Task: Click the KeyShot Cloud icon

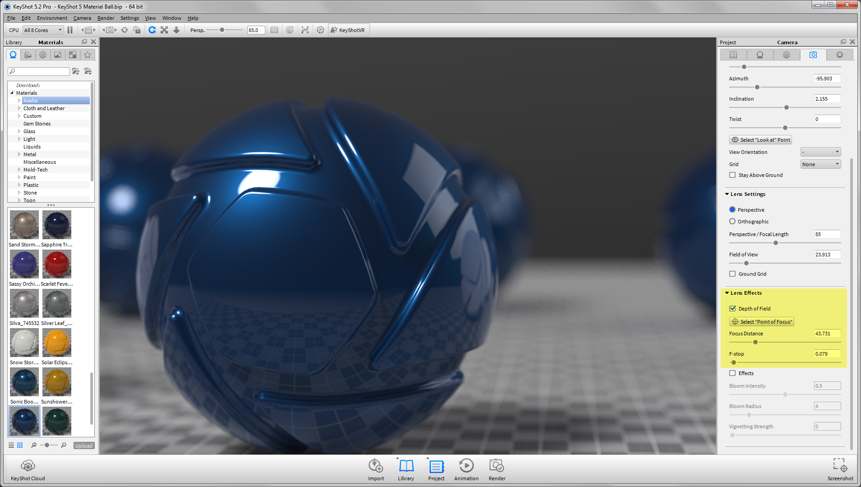Action: (28, 466)
